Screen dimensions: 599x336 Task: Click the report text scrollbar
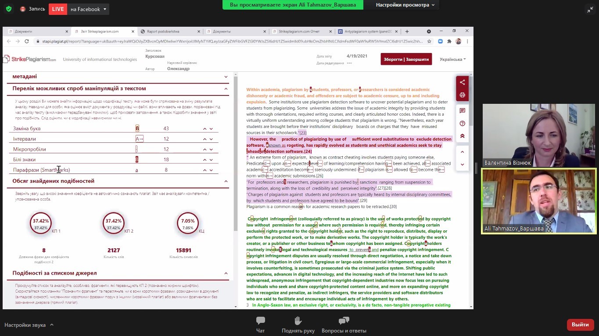[x=471, y=101]
